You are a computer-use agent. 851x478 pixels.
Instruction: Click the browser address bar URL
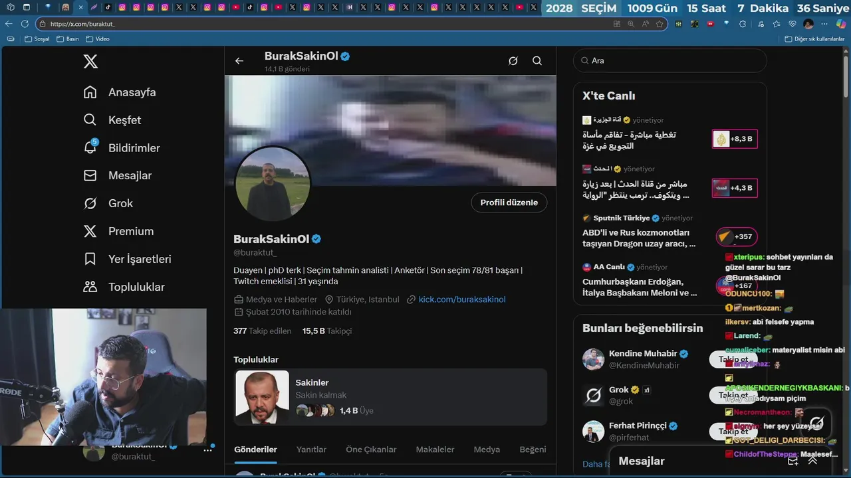82,24
